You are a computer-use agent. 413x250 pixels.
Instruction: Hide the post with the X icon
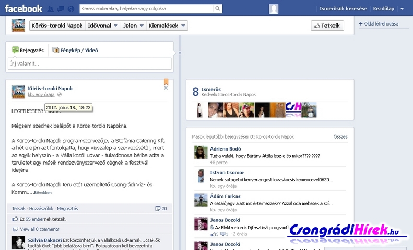tap(166, 88)
